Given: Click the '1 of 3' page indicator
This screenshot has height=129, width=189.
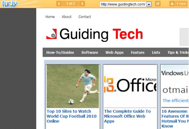Looking at the screenshot, I should pyautogui.click(x=70, y=4).
